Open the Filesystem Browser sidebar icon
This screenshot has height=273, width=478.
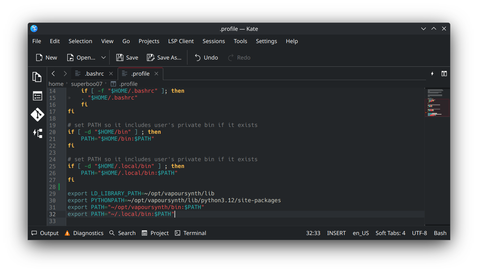[37, 96]
